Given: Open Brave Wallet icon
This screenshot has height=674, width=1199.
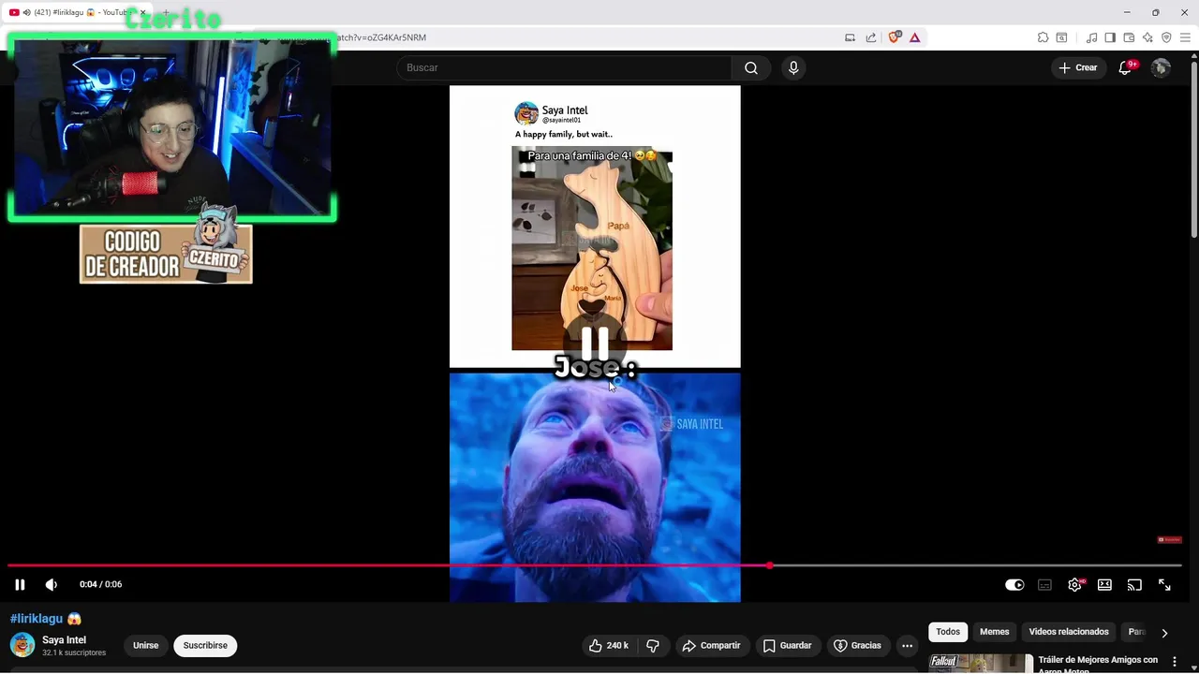Looking at the screenshot, I should 1129,37.
